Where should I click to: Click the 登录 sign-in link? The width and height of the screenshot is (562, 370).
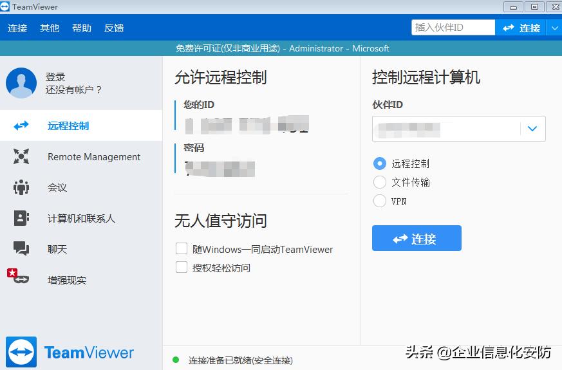tap(55, 77)
